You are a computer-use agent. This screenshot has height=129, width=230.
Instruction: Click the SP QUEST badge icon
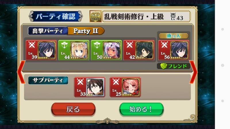pyautogui.click(x=95, y=16)
